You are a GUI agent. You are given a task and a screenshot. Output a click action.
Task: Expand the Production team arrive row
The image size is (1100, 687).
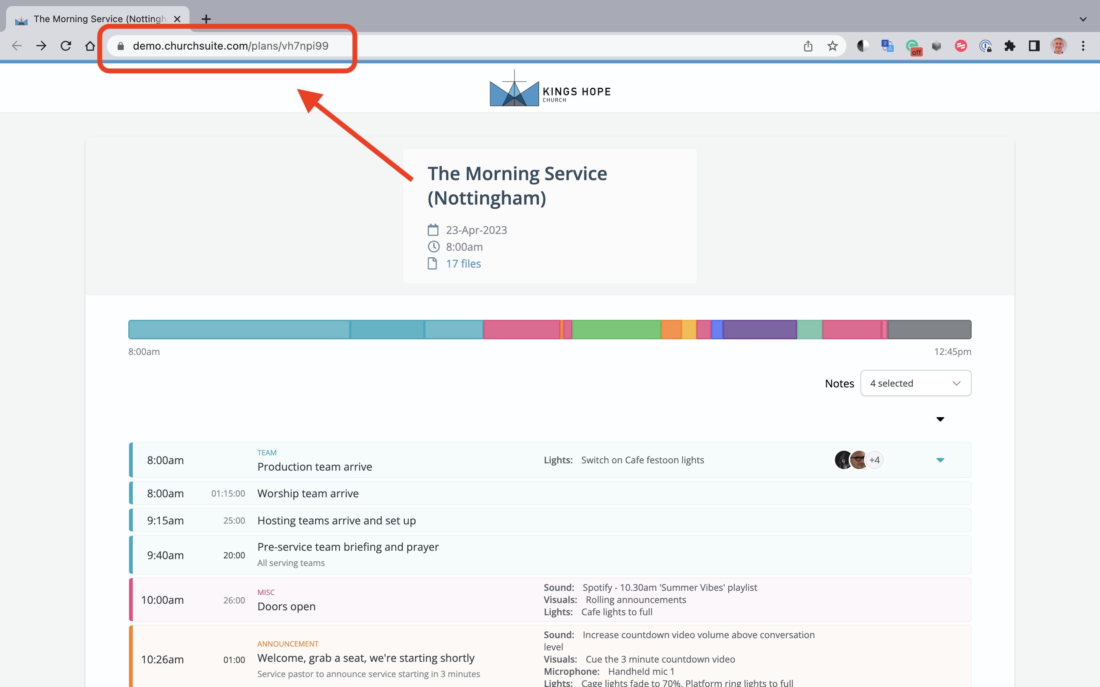tap(940, 460)
